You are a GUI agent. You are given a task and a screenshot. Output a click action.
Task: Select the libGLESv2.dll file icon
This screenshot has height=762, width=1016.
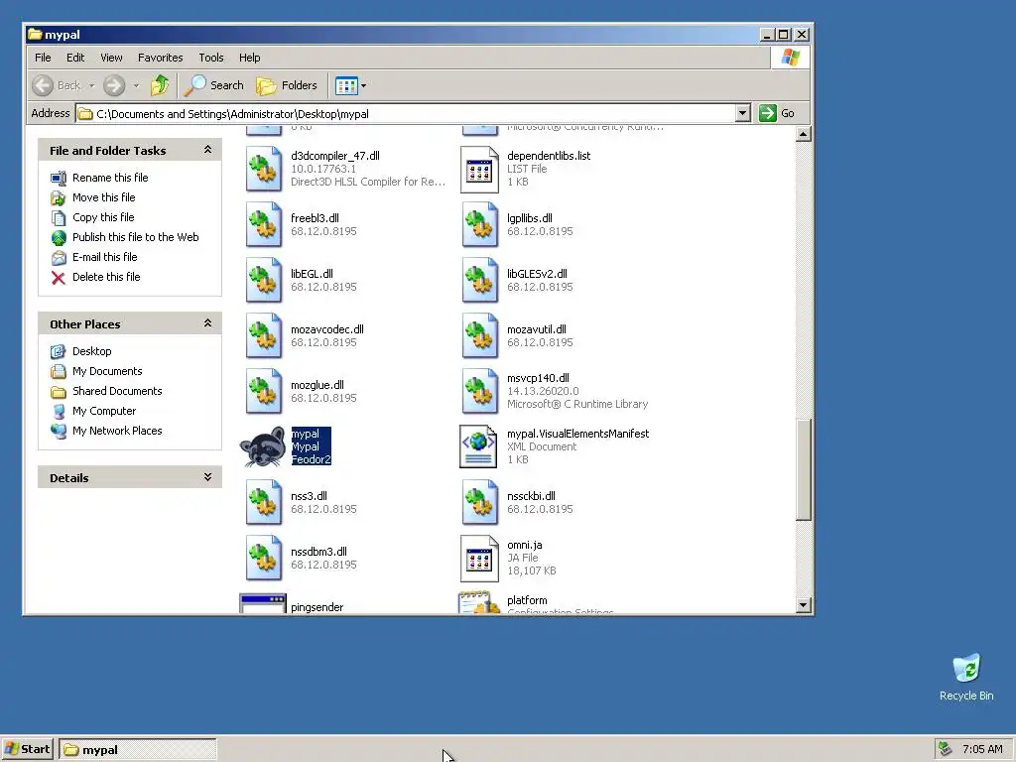click(479, 281)
